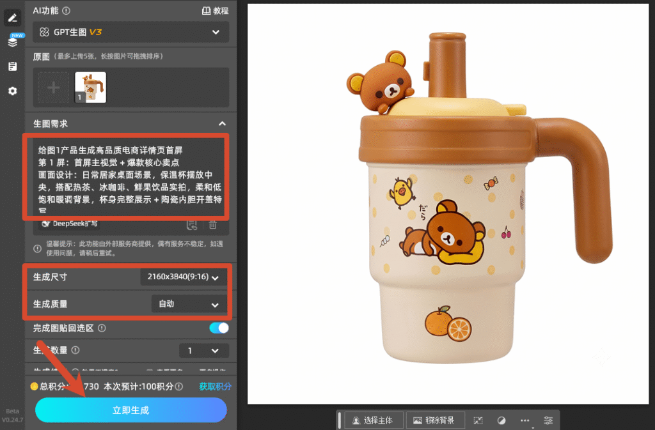Open the three-dots more options menu
Screen dimensions: 655x430
coord(525,420)
